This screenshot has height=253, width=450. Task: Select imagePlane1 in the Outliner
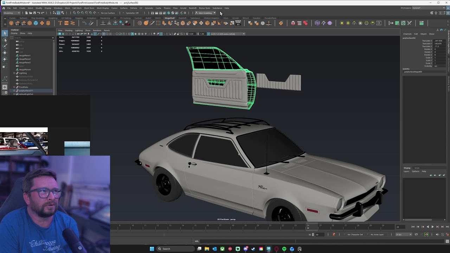coord(25,56)
